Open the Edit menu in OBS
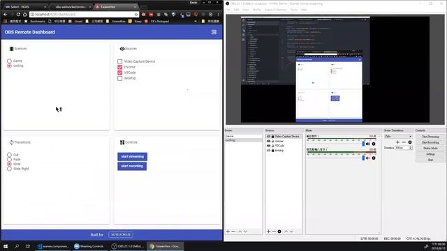 pyautogui.click(x=236, y=10)
